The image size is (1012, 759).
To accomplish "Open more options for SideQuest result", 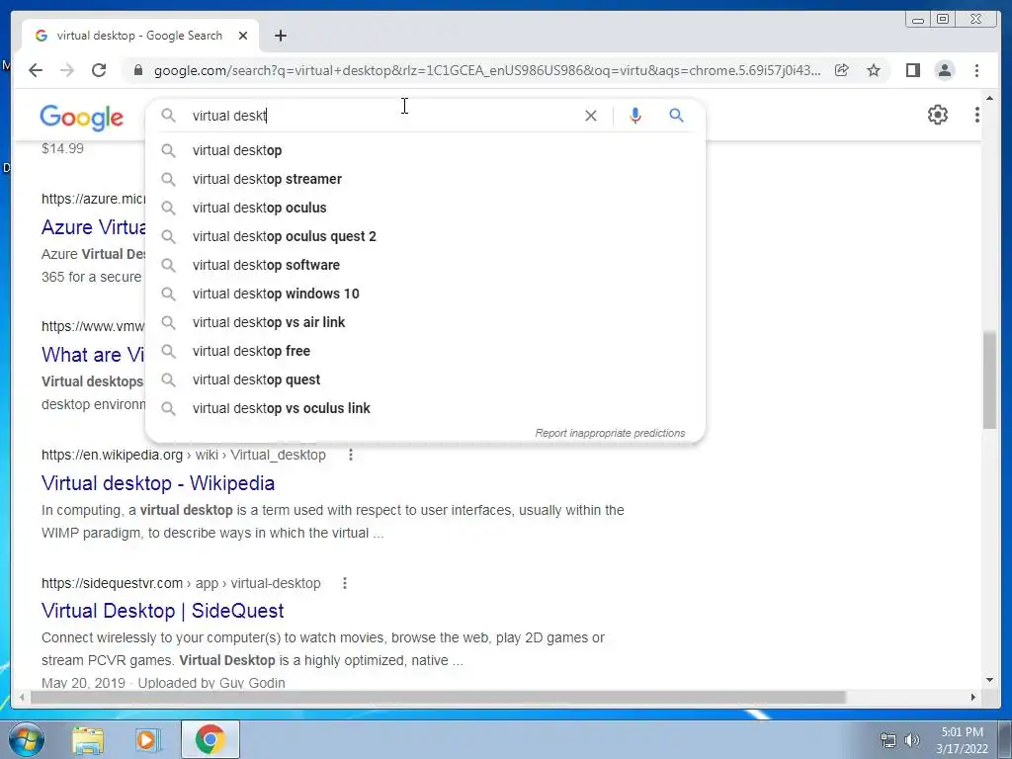I will pos(345,583).
